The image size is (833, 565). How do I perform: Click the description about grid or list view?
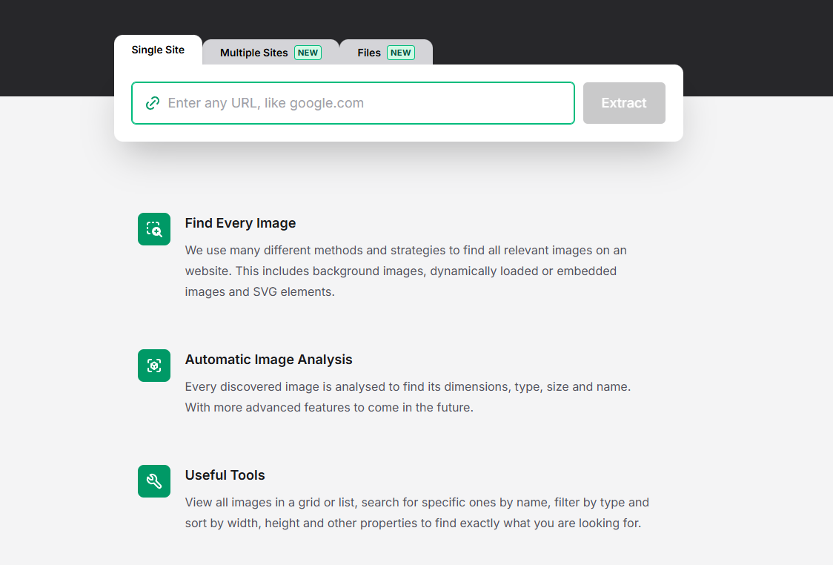pyautogui.click(x=416, y=503)
